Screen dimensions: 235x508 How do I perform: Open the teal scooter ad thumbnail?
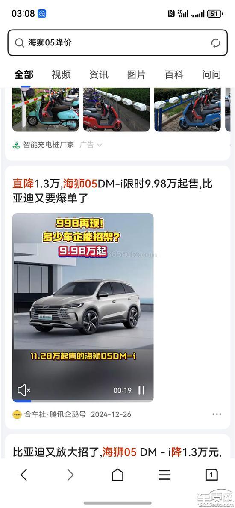(x=46, y=110)
